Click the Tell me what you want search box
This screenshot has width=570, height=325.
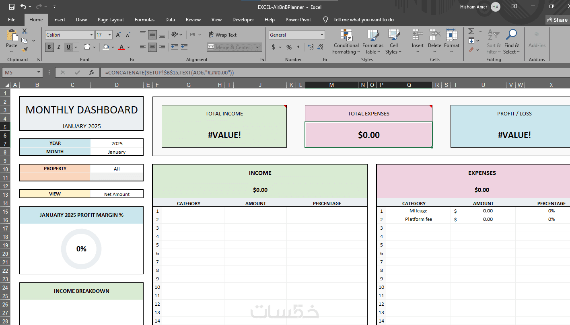click(363, 20)
